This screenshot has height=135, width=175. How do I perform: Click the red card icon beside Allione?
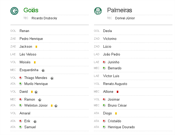tap(118, 92)
